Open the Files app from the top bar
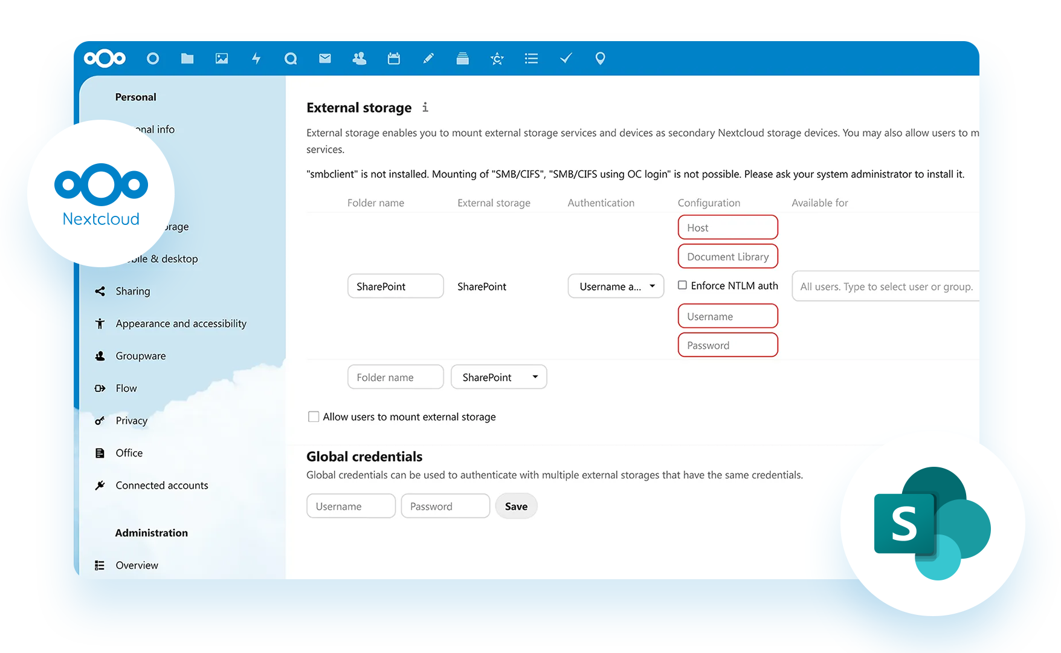The height and width of the screenshot is (653, 1061). 187,58
